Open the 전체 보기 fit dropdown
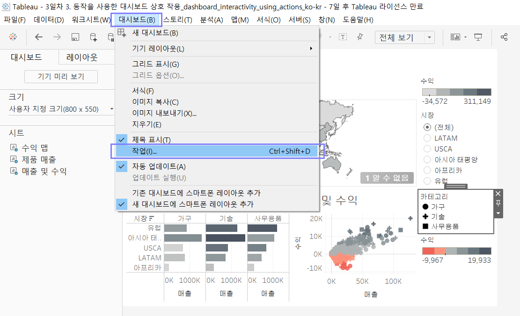The width and height of the screenshot is (520, 316). point(430,37)
